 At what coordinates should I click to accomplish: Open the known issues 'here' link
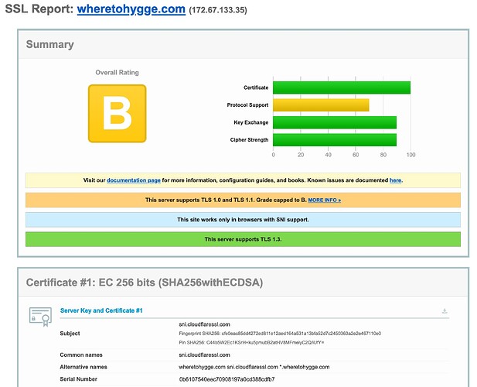(396, 180)
